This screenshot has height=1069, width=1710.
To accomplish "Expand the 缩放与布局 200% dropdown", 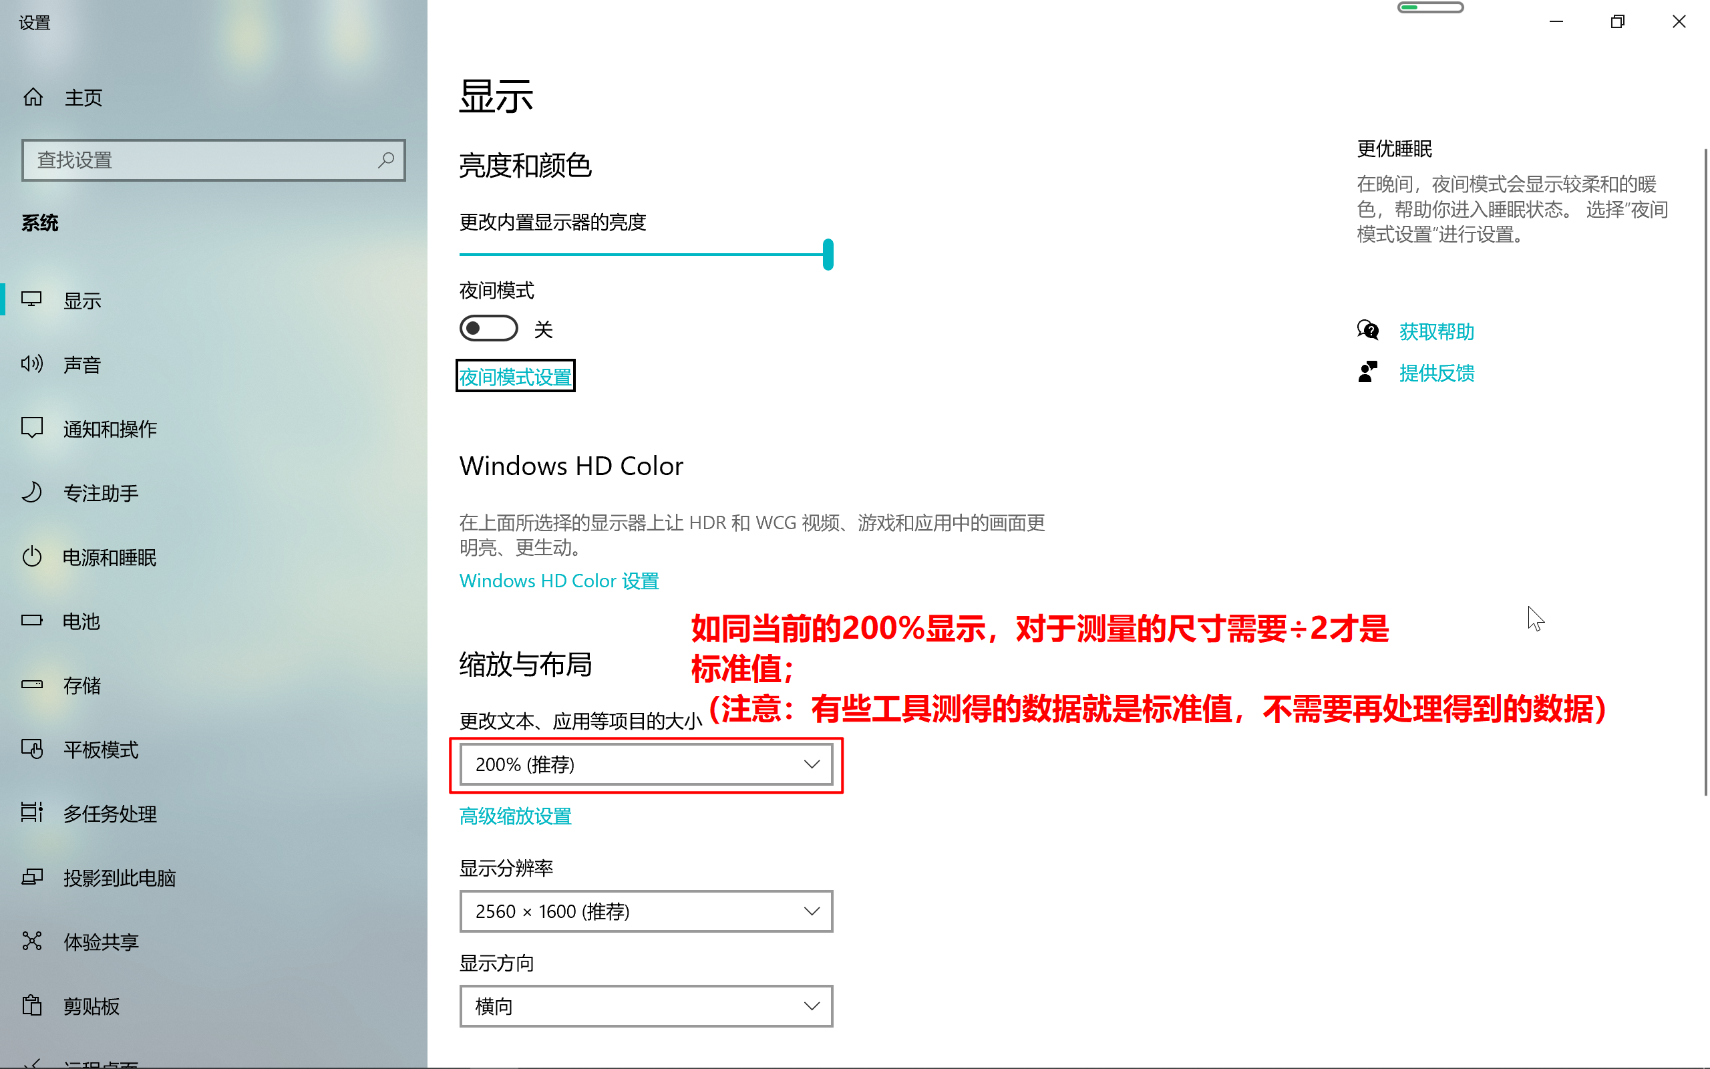I will pos(647,764).
